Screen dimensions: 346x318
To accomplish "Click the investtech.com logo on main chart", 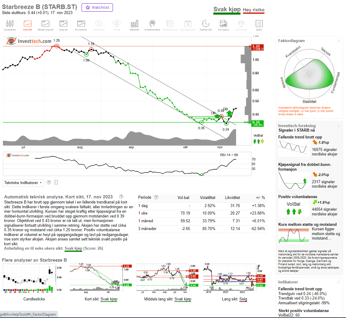I will pos(29,41).
